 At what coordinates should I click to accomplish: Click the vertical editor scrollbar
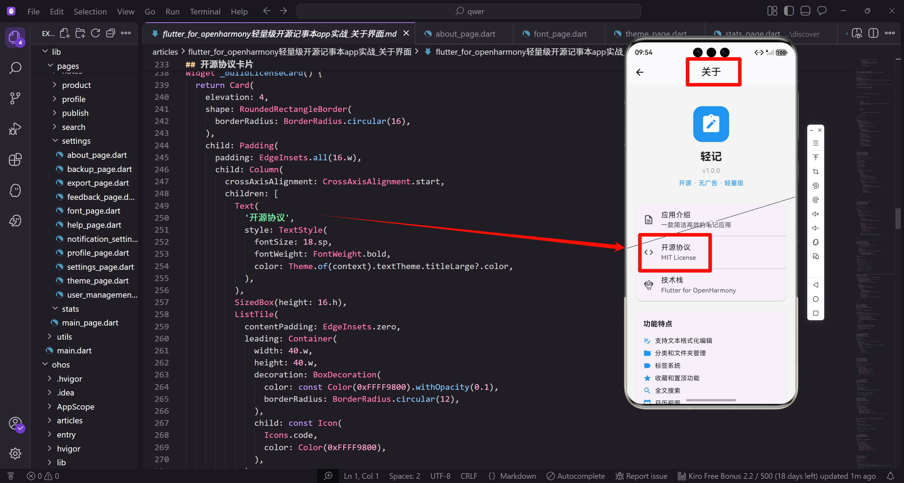(x=898, y=219)
